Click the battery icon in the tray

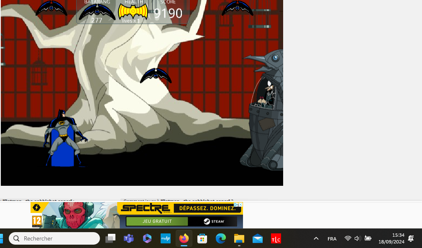368,238
